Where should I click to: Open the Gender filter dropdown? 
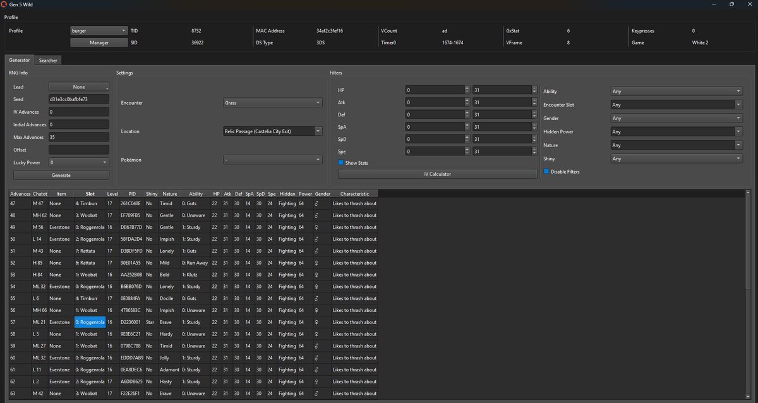click(677, 118)
